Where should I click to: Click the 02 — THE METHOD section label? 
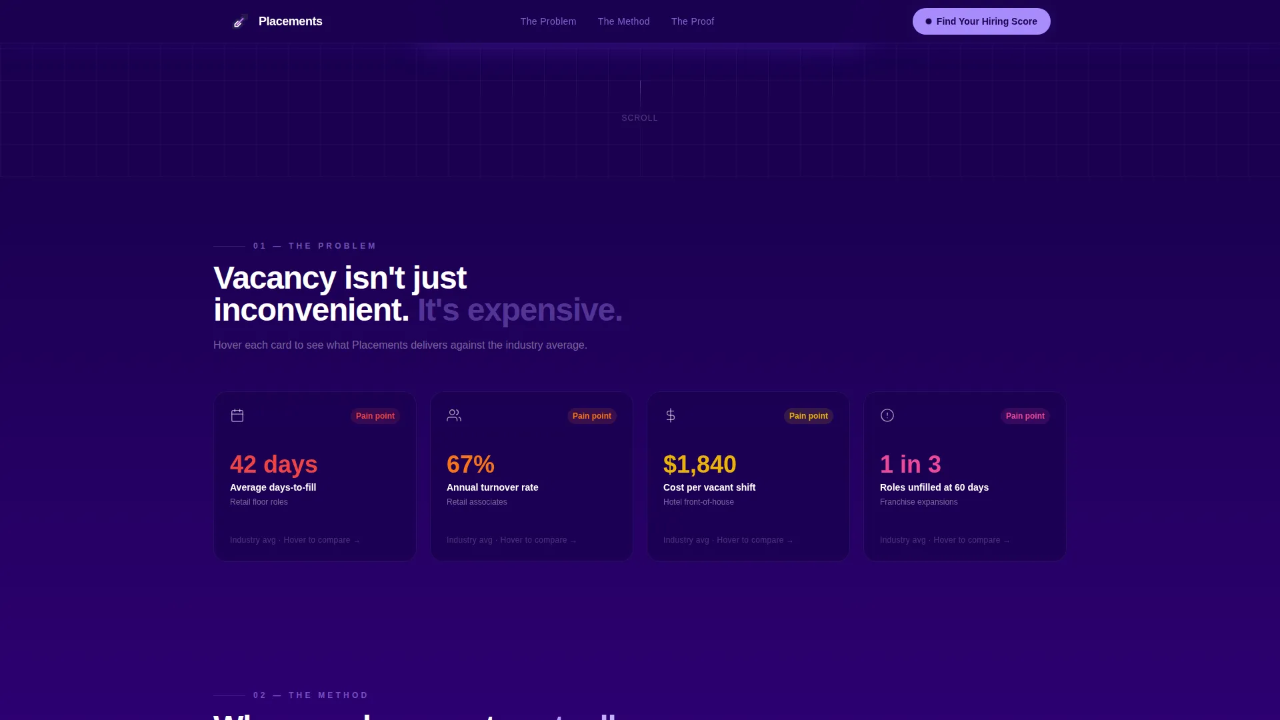pos(311,695)
